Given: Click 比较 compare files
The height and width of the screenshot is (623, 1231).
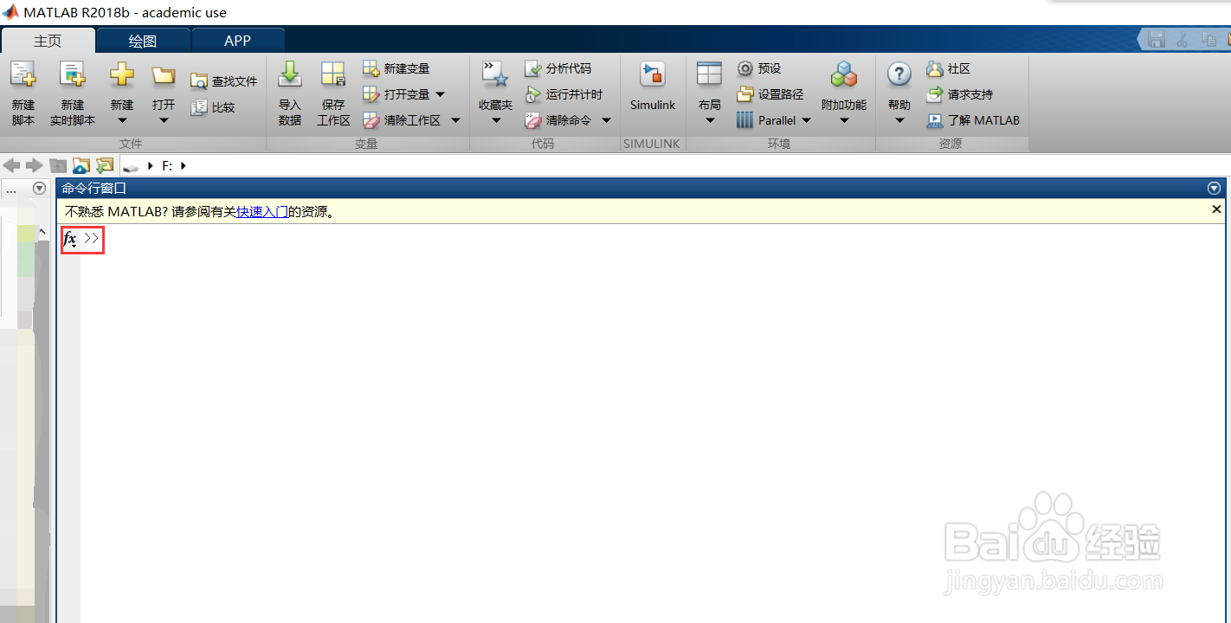Looking at the screenshot, I should point(213,107).
